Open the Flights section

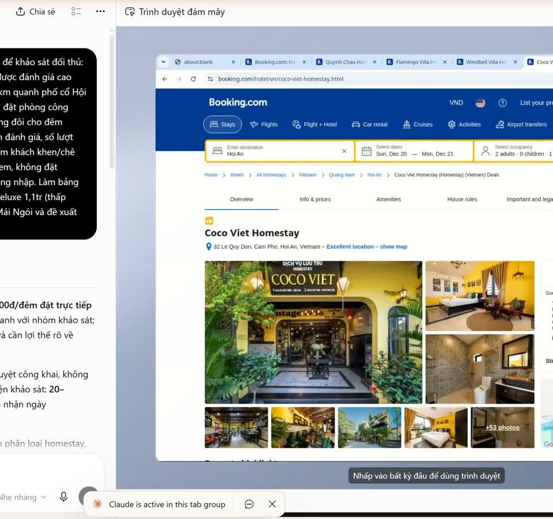(x=264, y=125)
